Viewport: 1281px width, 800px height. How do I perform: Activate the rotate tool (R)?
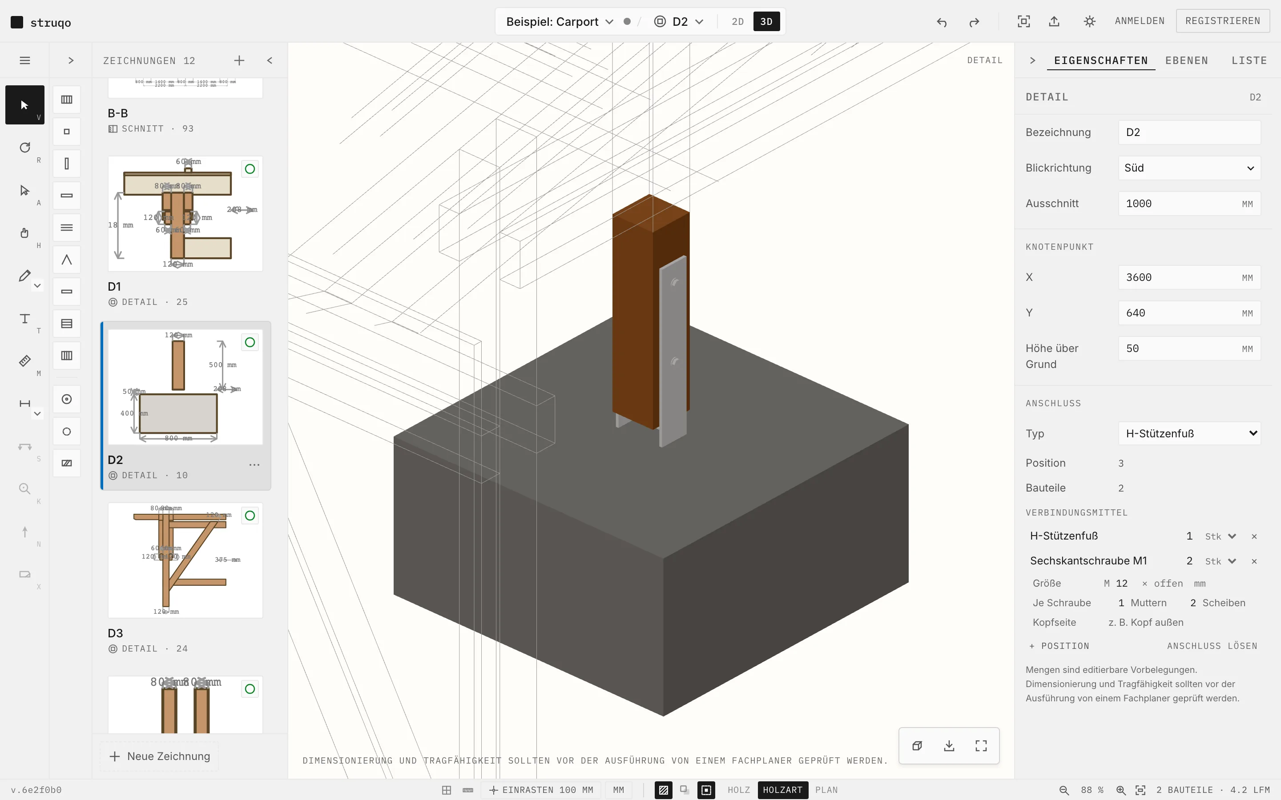coord(24,148)
